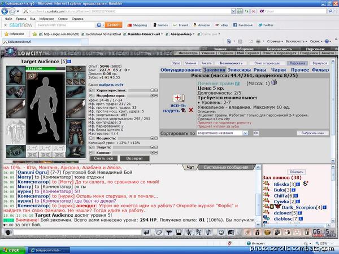Viewport: 339px width, 254px height.
Task: Click the music note sound icon
Action: tap(208, 233)
